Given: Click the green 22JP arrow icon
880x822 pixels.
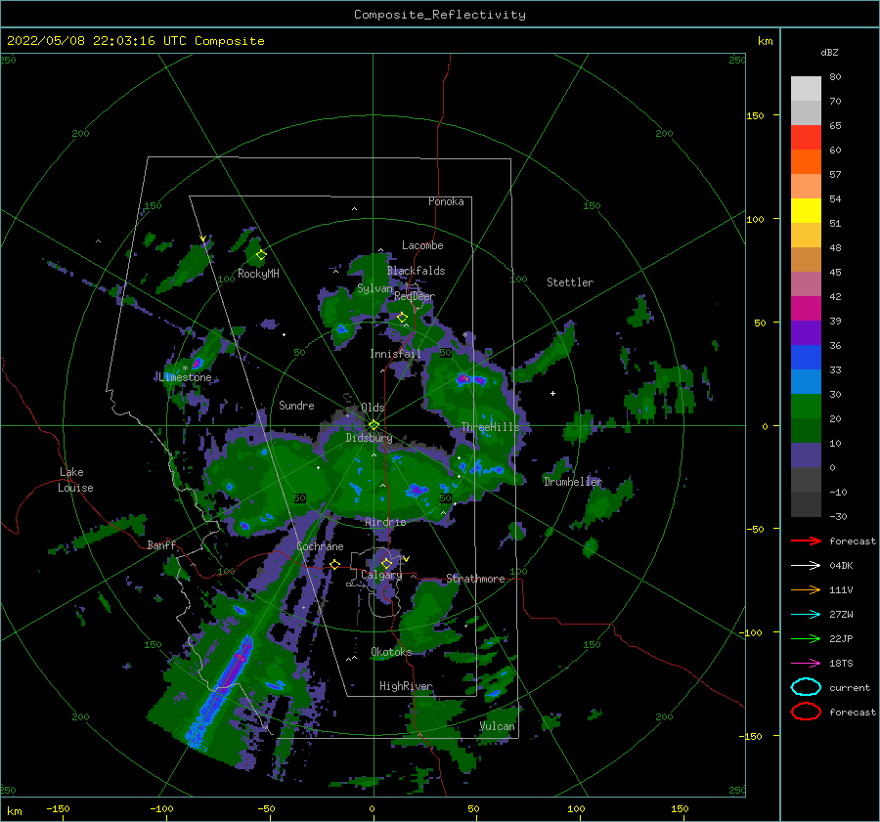Looking at the screenshot, I should (806, 638).
